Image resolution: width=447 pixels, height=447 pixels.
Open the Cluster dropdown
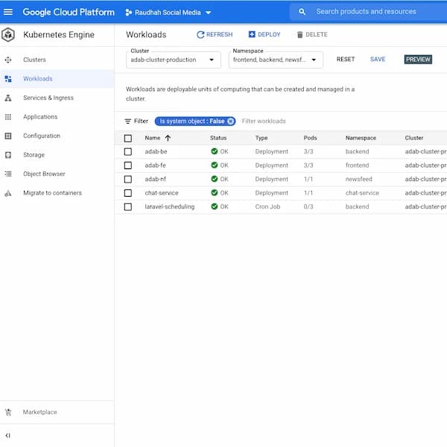[x=174, y=60]
